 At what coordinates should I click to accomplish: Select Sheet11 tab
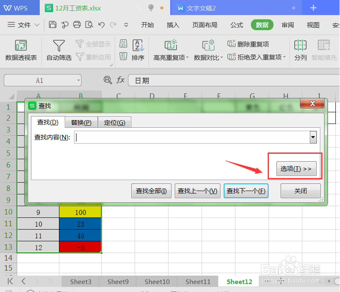pos(198,282)
